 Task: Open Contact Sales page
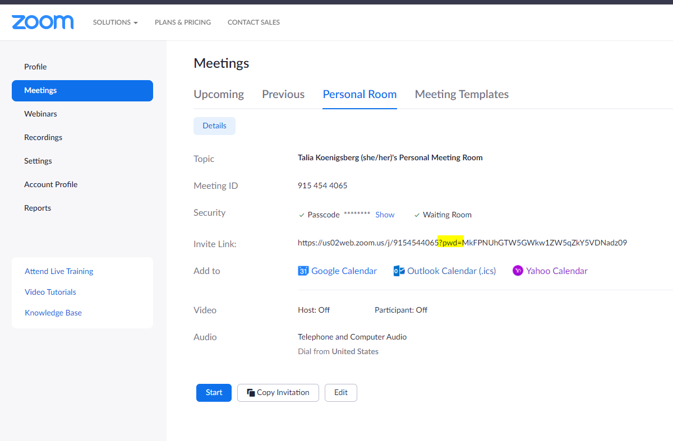(253, 22)
